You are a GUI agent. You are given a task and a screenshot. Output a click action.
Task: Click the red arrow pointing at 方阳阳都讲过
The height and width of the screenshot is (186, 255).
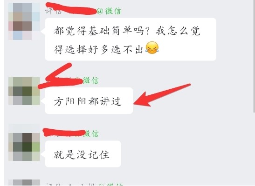click(x=162, y=95)
